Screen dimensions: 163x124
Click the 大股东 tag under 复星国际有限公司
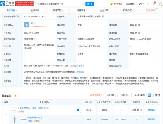(x=37, y=121)
